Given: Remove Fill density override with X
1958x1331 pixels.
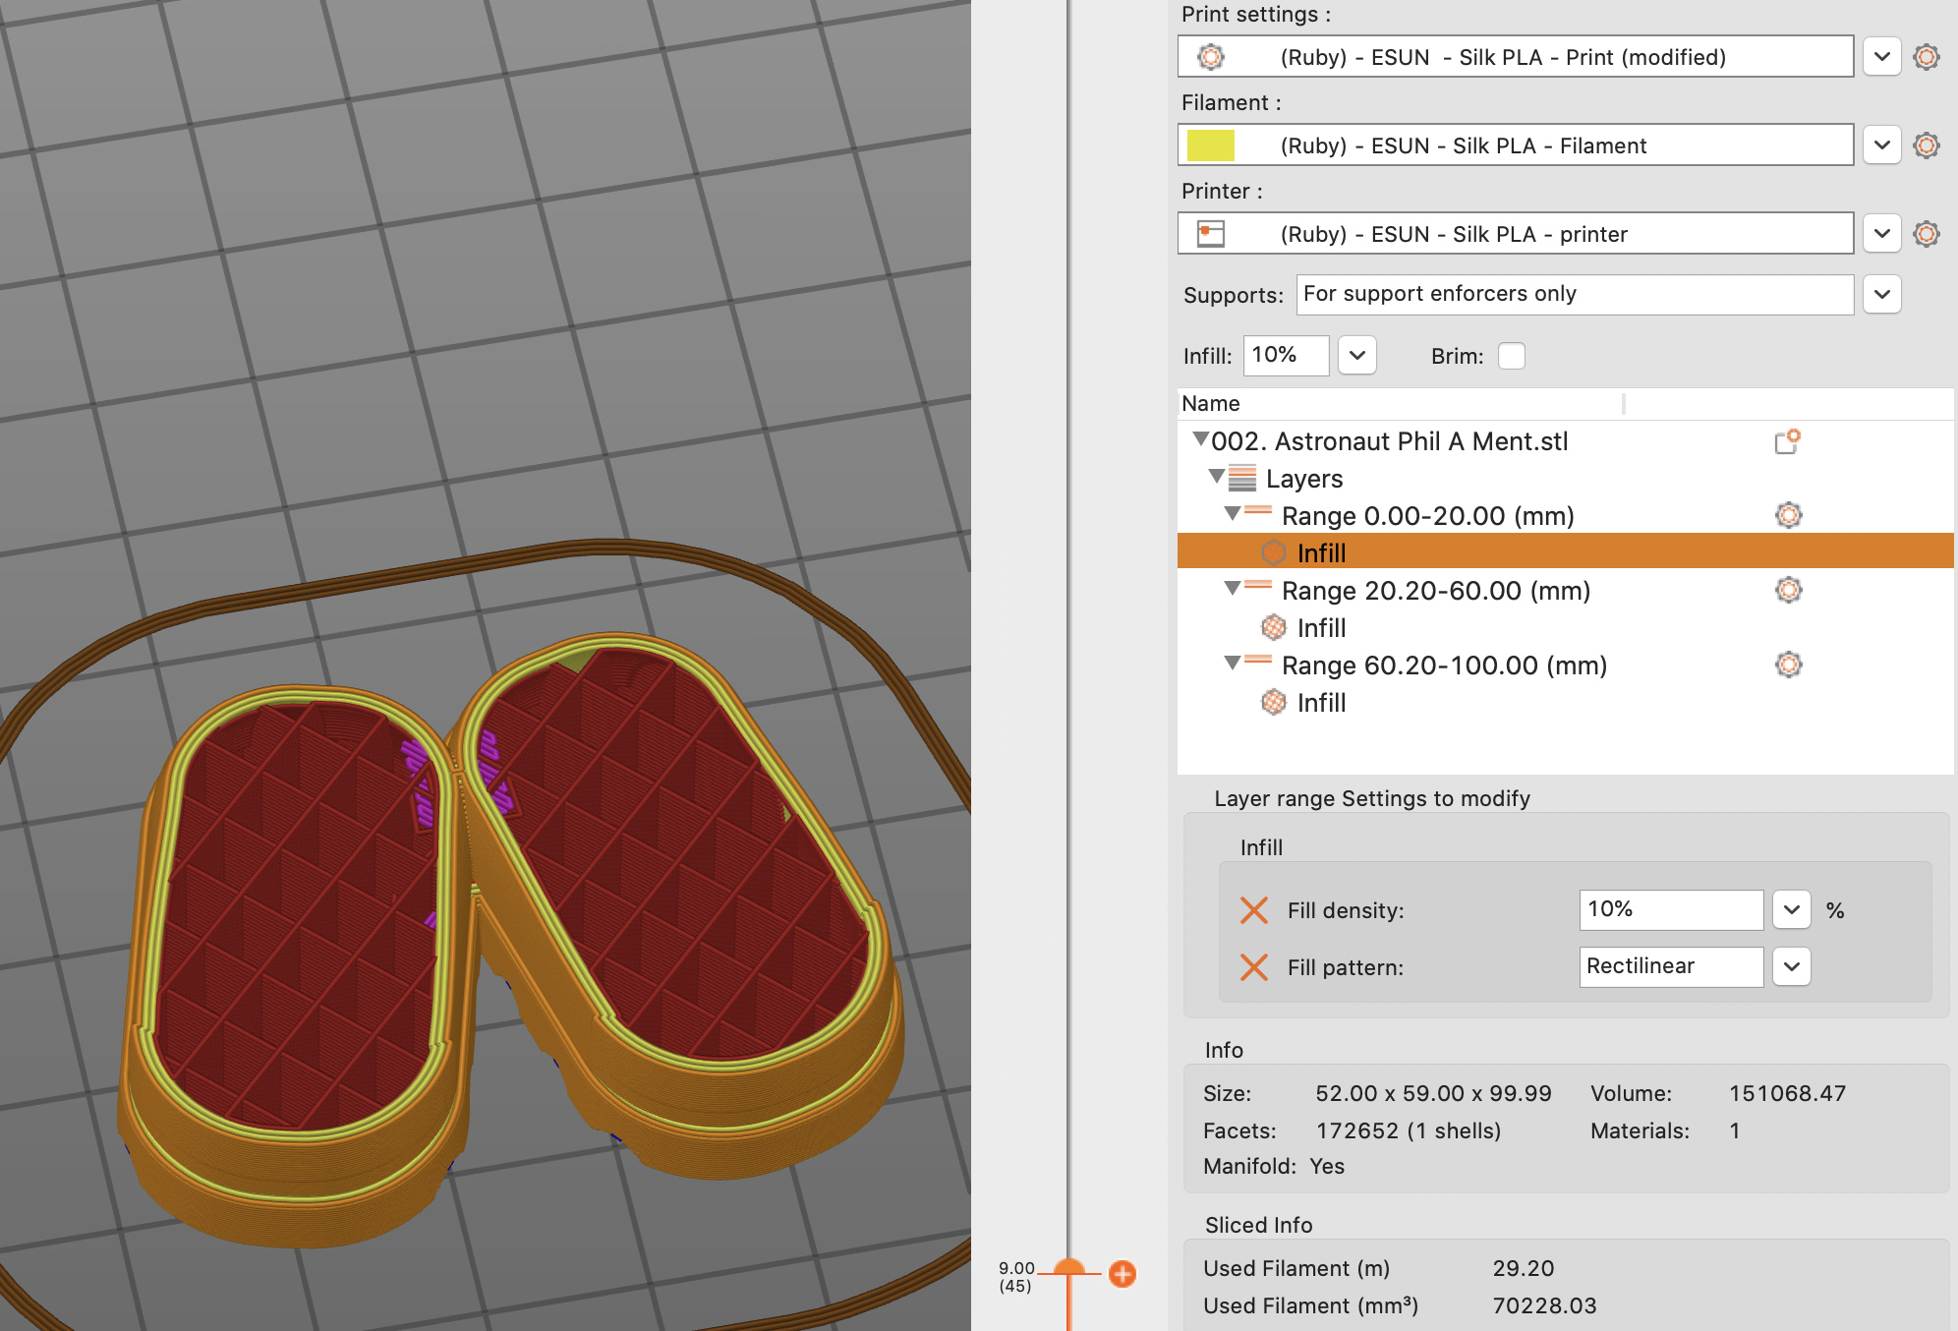Looking at the screenshot, I should pos(1253,910).
